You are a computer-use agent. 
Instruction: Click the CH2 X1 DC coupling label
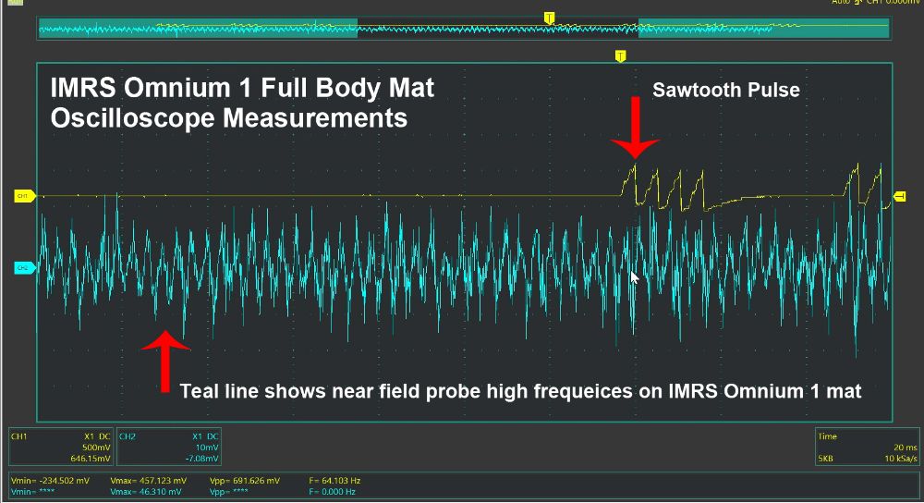click(206, 436)
